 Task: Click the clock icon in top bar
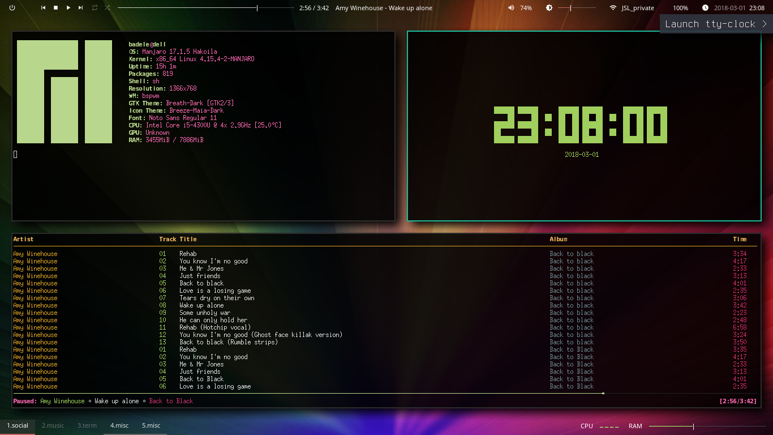point(705,8)
